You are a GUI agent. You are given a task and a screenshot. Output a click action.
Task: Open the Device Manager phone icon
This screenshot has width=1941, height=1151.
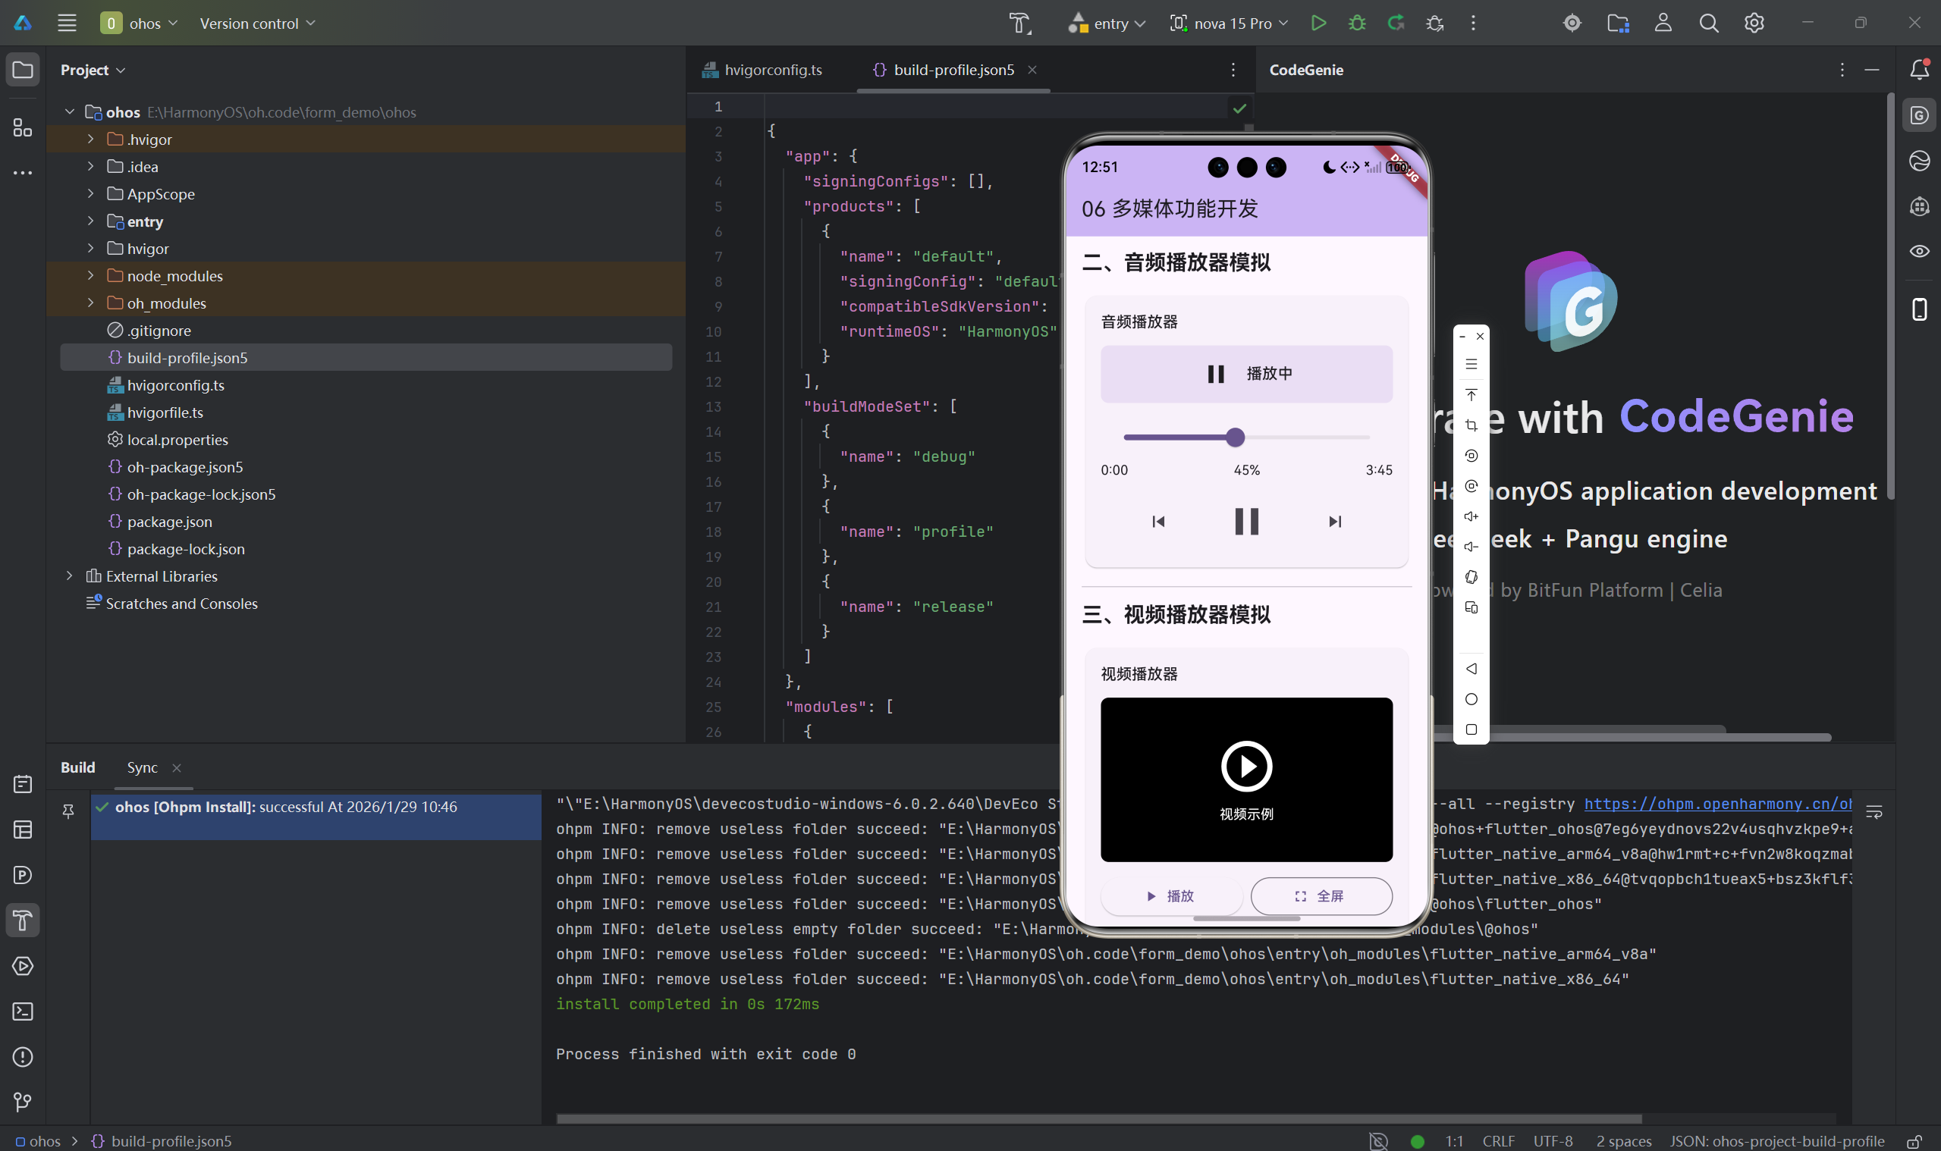coord(1918,309)
